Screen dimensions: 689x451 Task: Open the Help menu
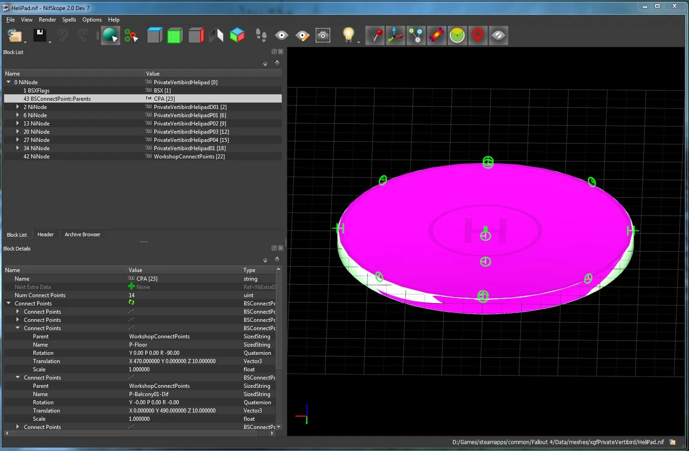(x=114, y=20)
